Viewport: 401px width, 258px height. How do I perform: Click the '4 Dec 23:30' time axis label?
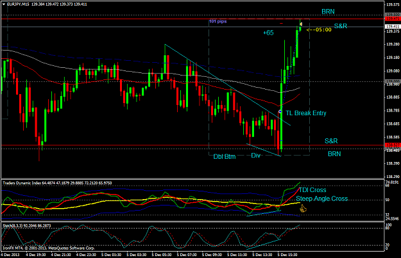click(86, 255)
